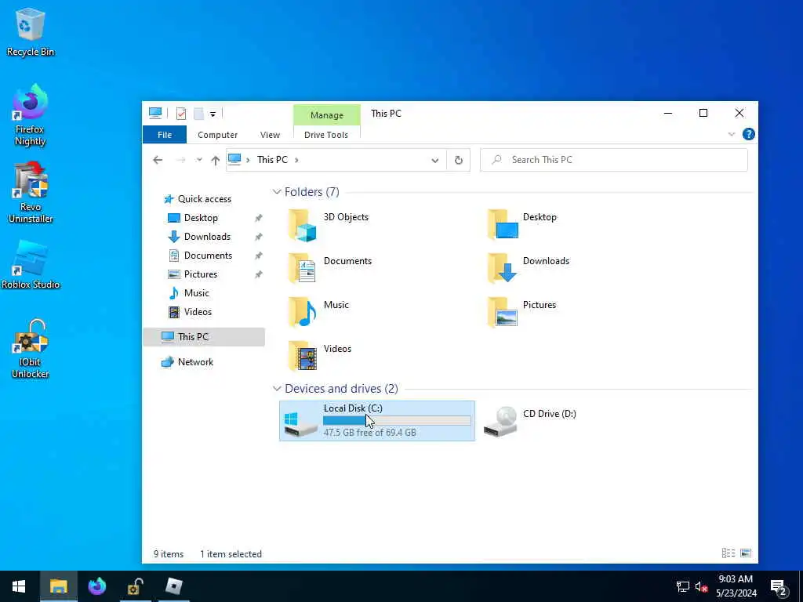Collapse the Devices and drives group
Screen dimensions: 803x602
[x=277, y=389]
